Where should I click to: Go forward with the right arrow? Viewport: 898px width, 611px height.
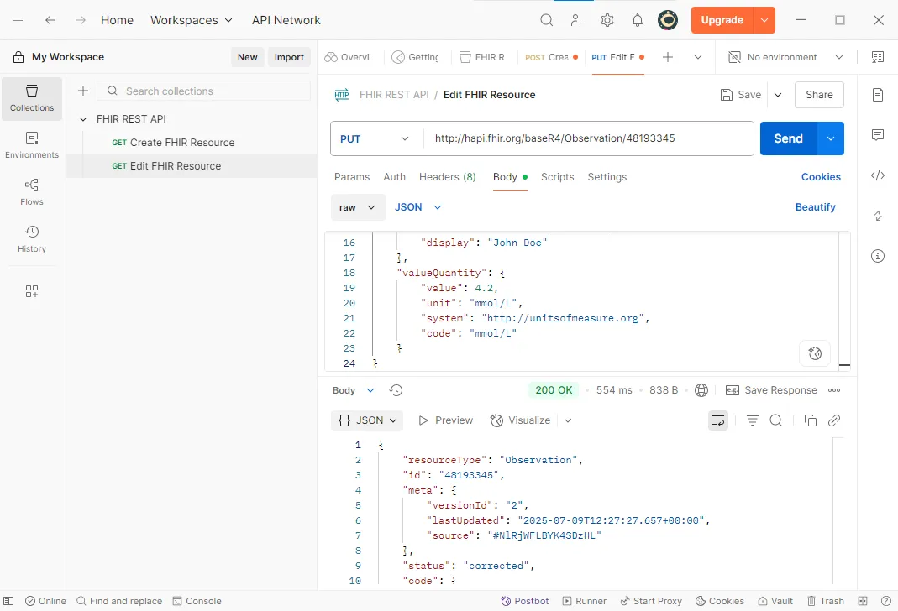(x=81, y=20)
